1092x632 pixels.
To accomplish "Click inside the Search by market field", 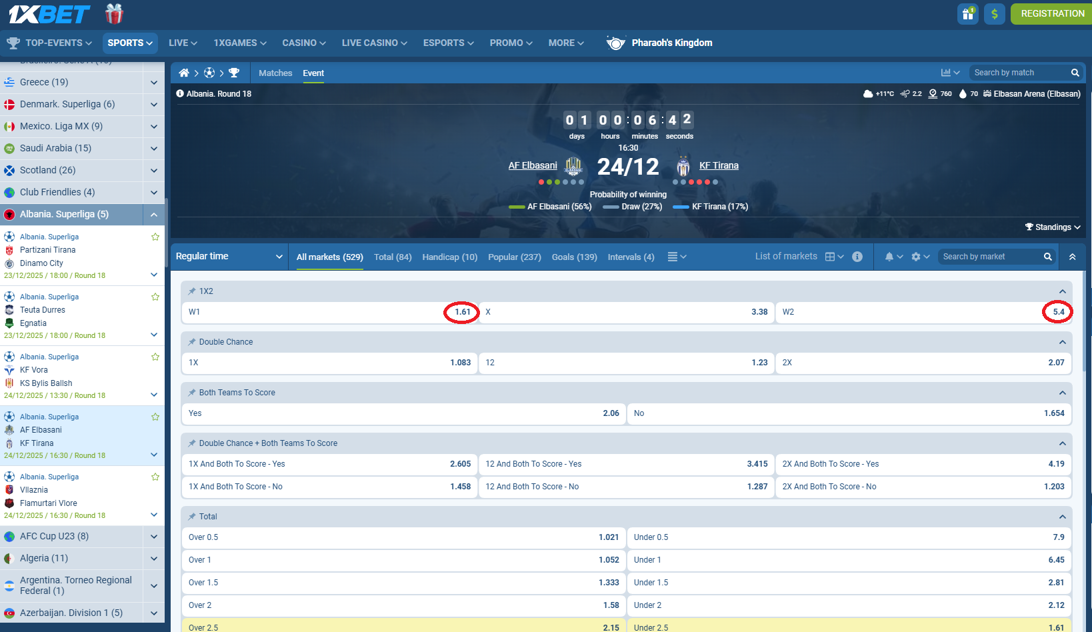I will point(987,256).
